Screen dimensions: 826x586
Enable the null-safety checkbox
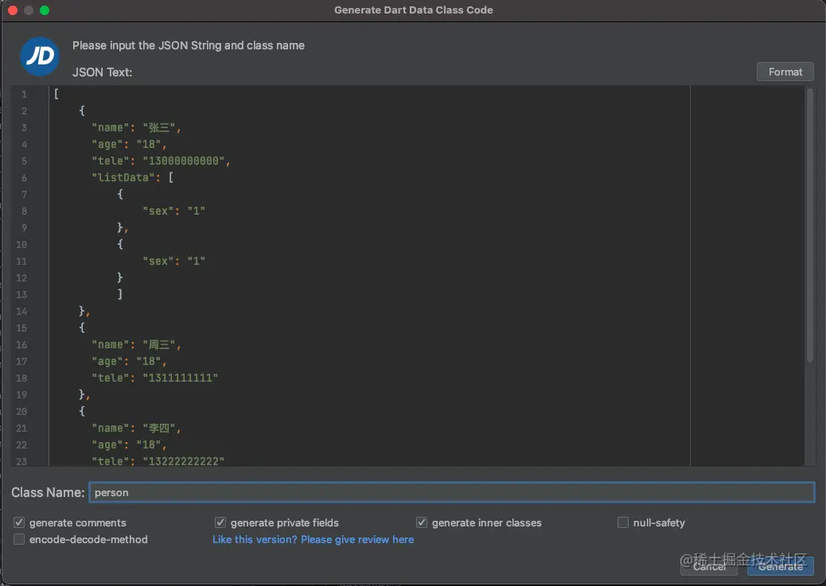[622, 522]
